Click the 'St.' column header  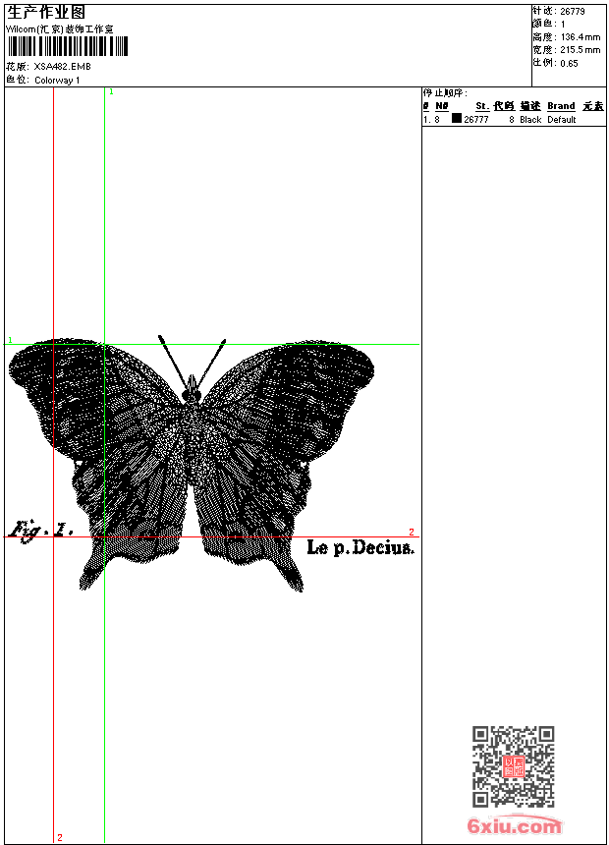tap(482, 106)
